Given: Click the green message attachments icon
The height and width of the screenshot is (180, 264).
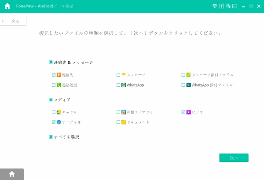Looking at the screenshot, I should tap(188, 75).
